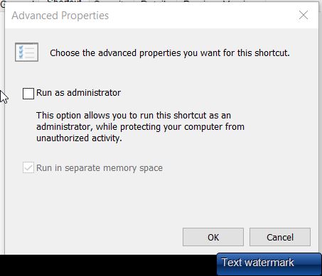Toggle the Run in separate memory space checkbox
Viewport: 322px width, 276px height.
click(28, 167)
